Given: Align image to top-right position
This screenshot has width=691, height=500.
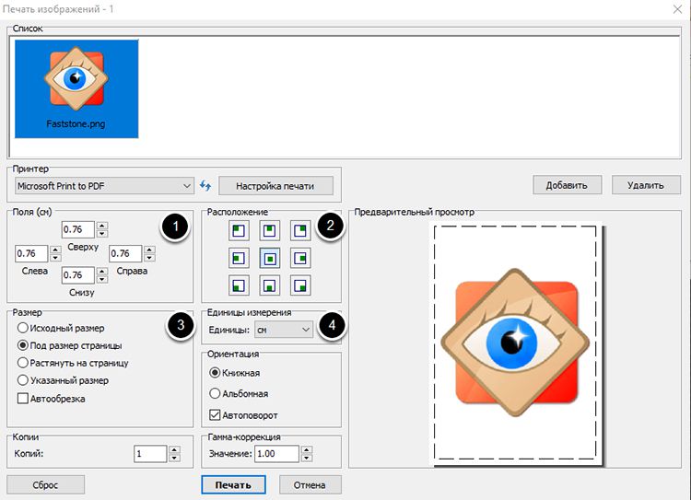Looking at the screenshot, I should point(300,230).
